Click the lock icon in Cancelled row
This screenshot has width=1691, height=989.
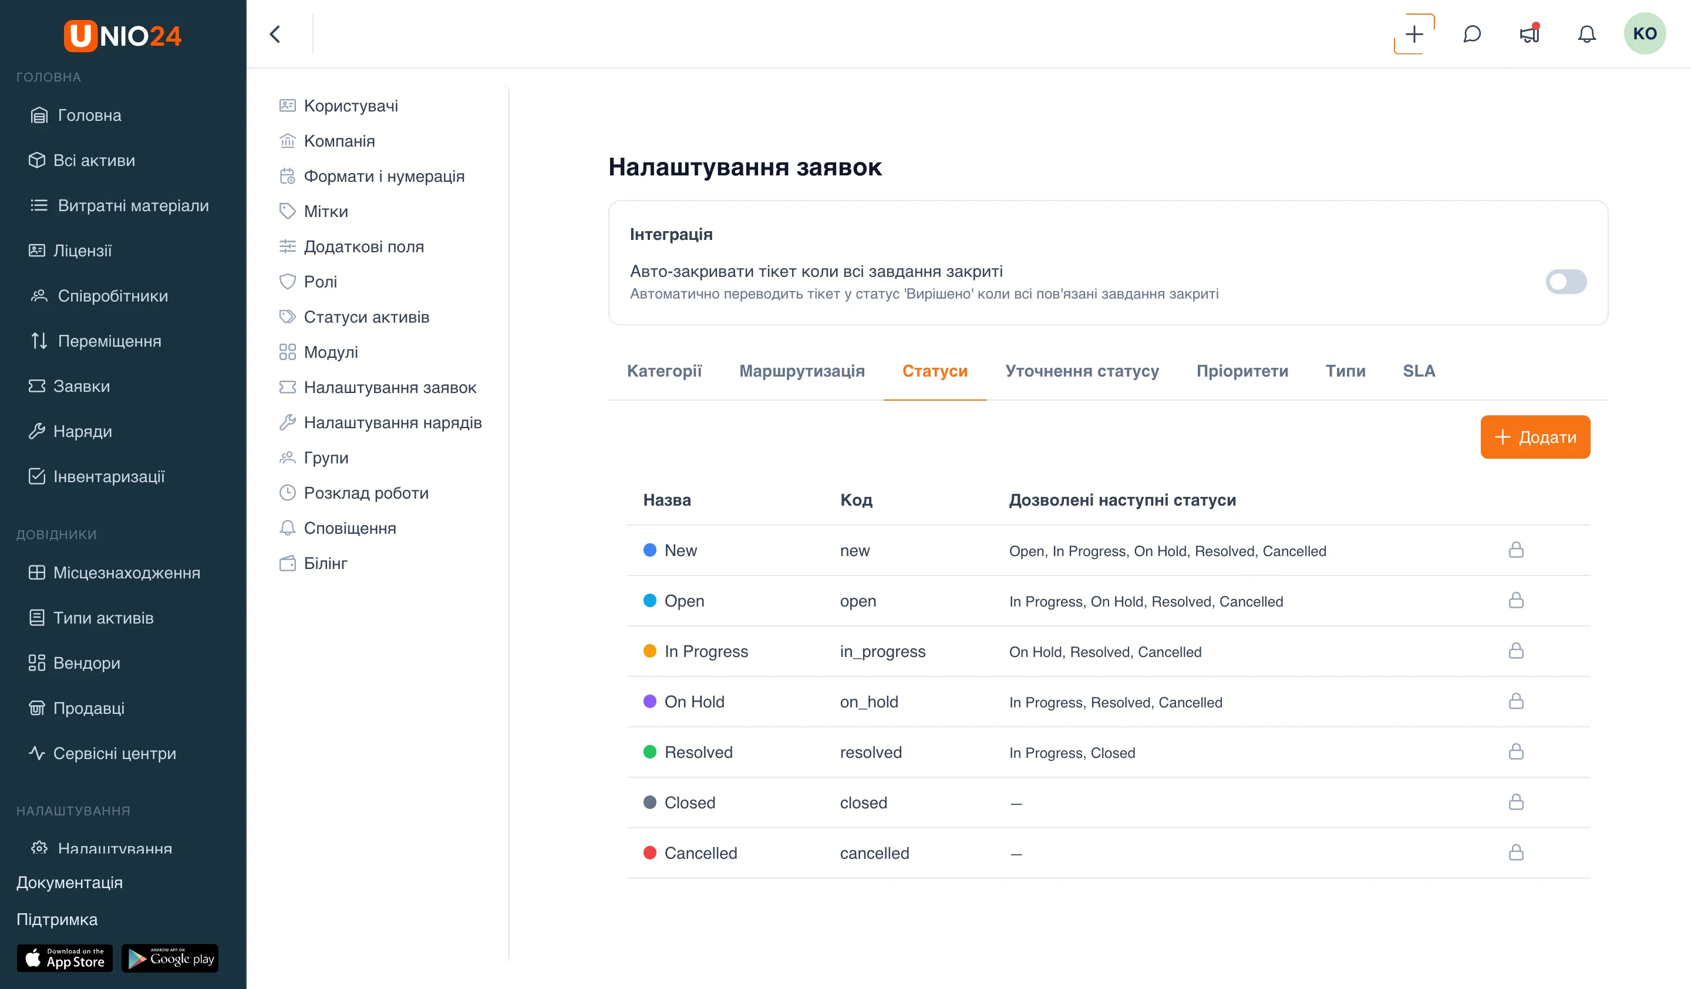(x=1516, y=853)
